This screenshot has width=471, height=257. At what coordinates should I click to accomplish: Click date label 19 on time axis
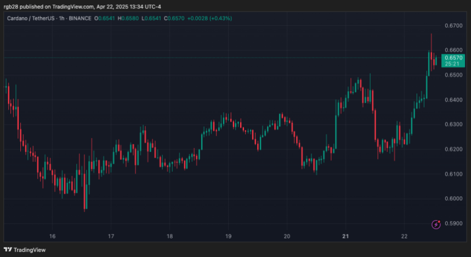pyautogui.click(x=228, y=236)
